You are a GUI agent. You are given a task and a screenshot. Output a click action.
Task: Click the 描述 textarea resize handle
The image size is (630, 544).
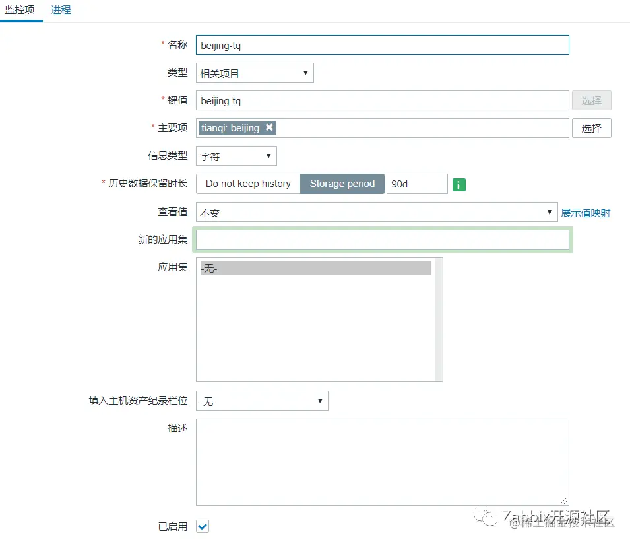[564, 500]
